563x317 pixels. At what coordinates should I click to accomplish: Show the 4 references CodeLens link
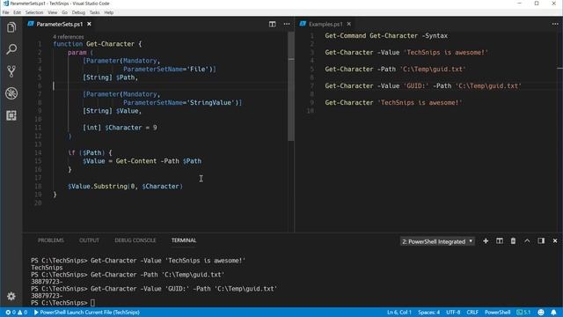[69, 37]
